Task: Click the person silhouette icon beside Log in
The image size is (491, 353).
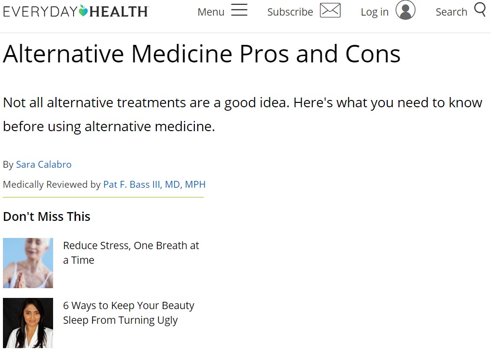Action: pyautogui.click(x=405, y=10)
